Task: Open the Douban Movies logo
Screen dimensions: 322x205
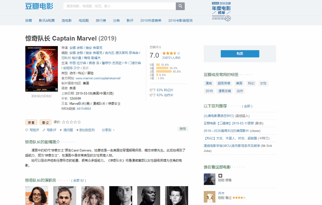Action: tap(39, 6)
